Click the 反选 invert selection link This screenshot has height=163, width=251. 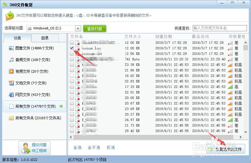111,147
